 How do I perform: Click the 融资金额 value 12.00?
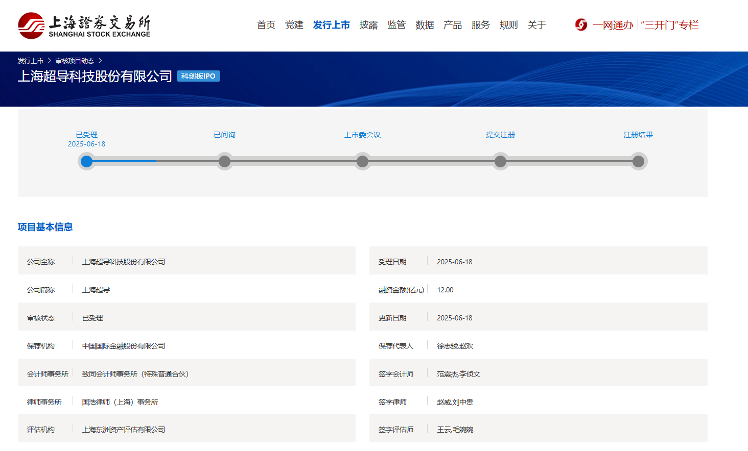click(x=445, y=290)
